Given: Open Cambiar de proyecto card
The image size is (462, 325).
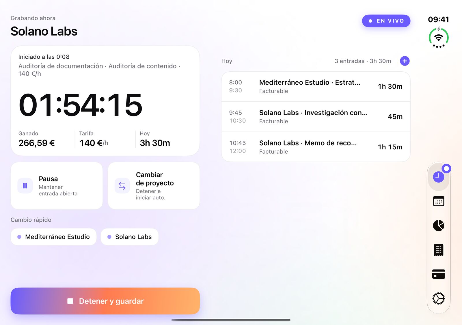Looking at the screenshot, I should [x=154, y=185].
